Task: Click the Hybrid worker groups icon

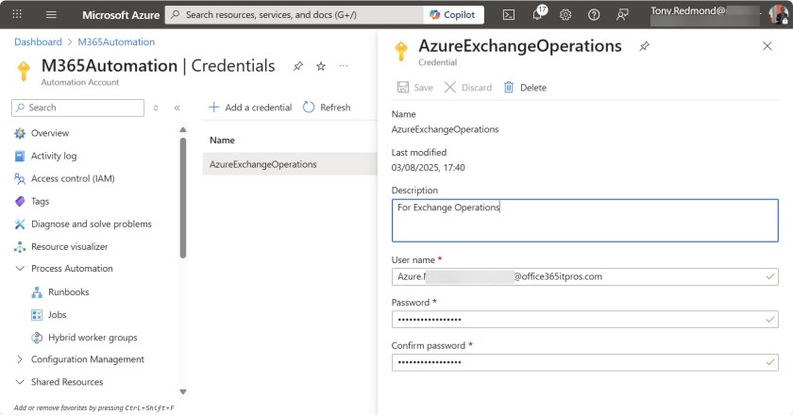Action: coord(37,338)
